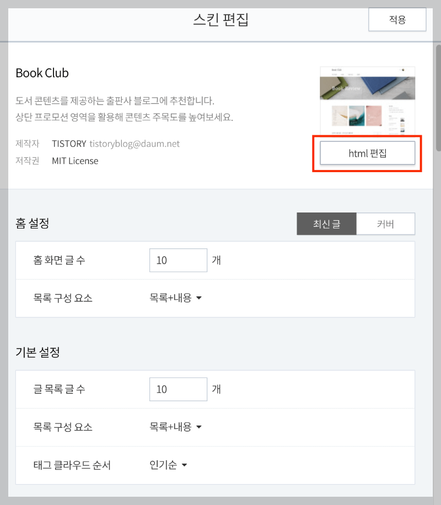
Task: Click the Book Club skin title
Action: (42, 72)
